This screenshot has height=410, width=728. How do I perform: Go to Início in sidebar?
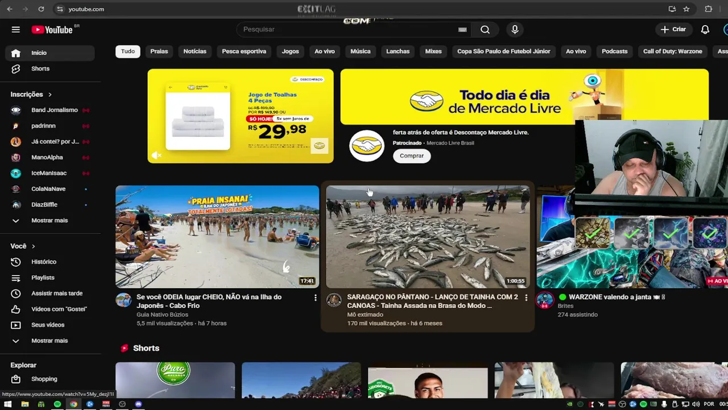click(50, 53)
